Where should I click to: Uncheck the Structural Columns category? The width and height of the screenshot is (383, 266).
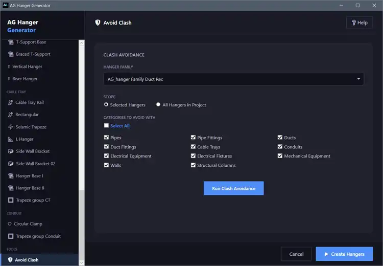[193, 165]
